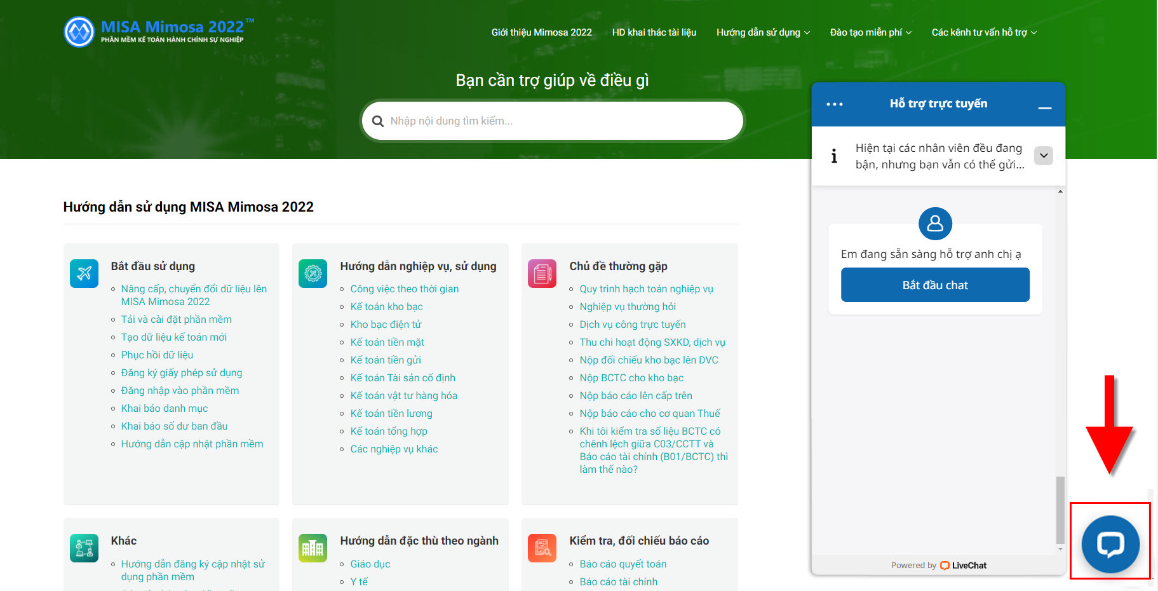Open Quy trình hạch toán nghiệp vụ link
The width and height of the screenshot is (1158, 591).
click(x=646, y=289)
